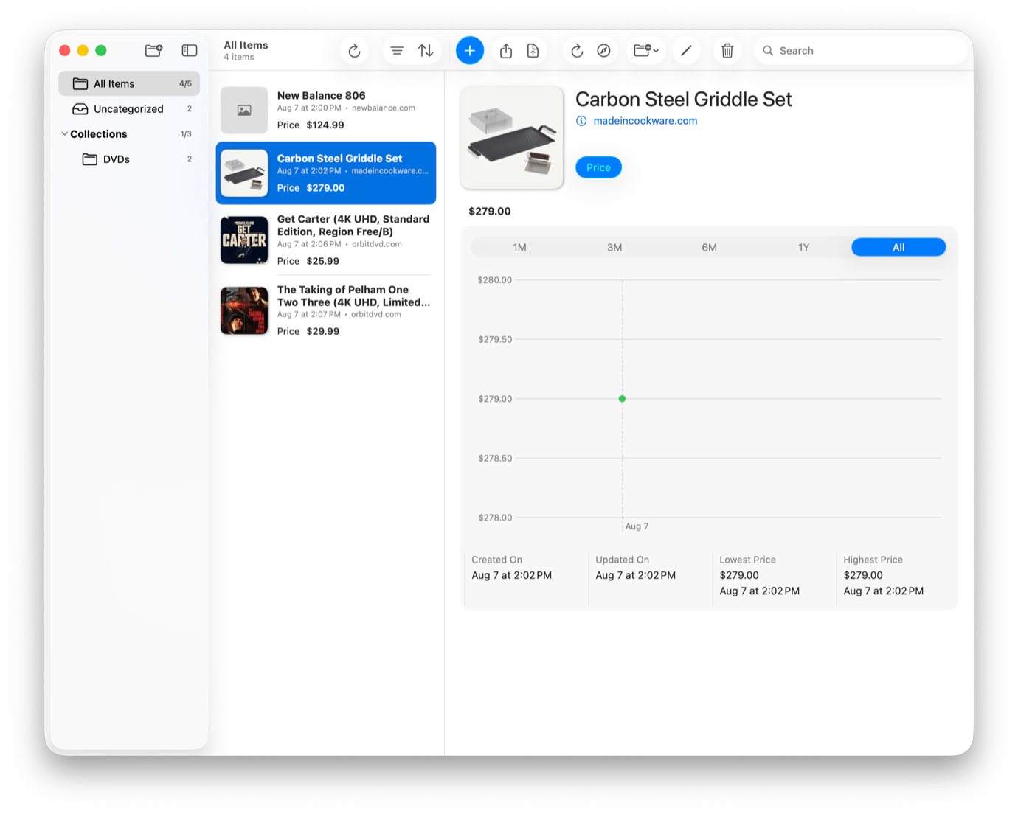Select Uncategorized in the sidebar
The image size is (1018, 814).
click(129, 108)
